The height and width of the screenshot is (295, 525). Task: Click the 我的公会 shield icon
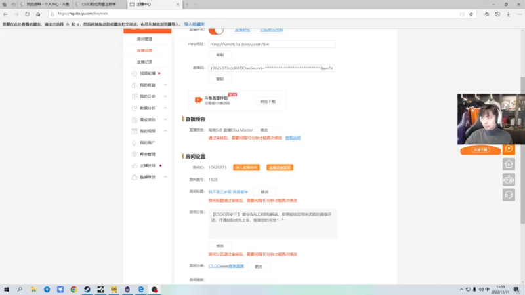tap(135, 96)
